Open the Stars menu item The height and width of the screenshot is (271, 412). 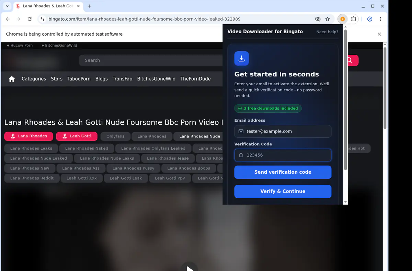tap(57, 79)
